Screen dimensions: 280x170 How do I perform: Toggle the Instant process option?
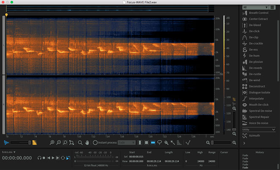click(x=95, y=143)
